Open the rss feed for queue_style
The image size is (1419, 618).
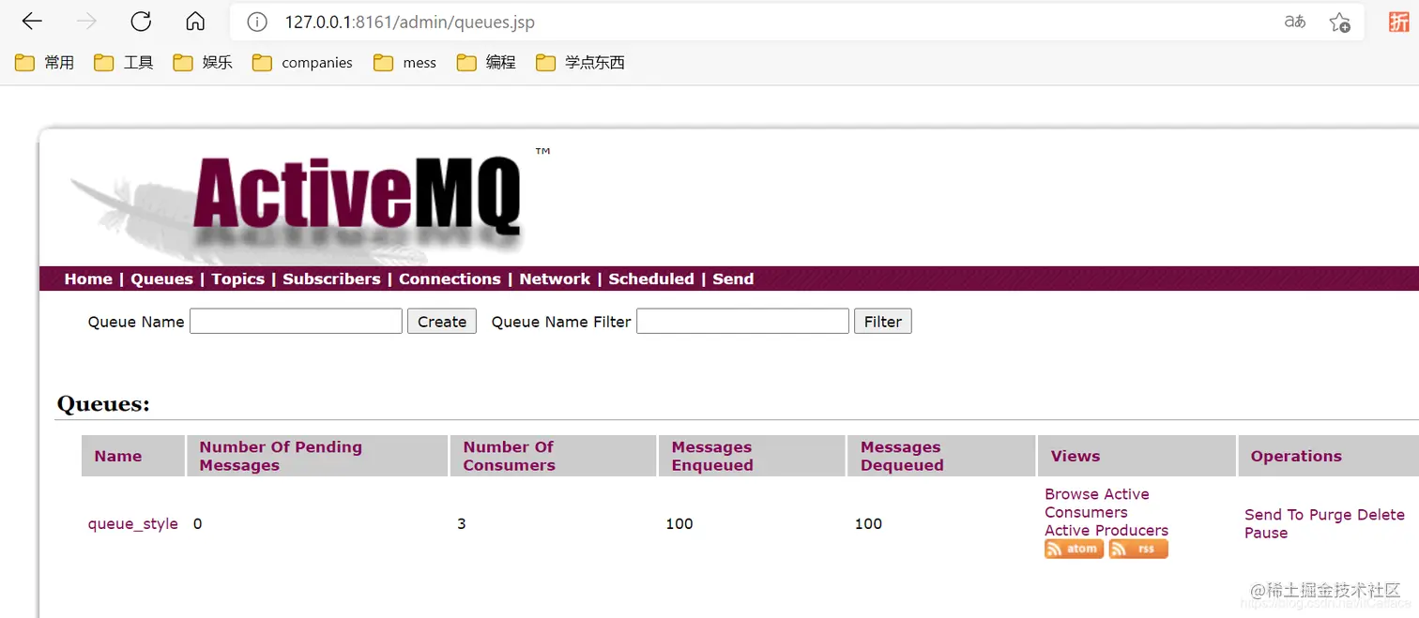(x=1138, y=550)
